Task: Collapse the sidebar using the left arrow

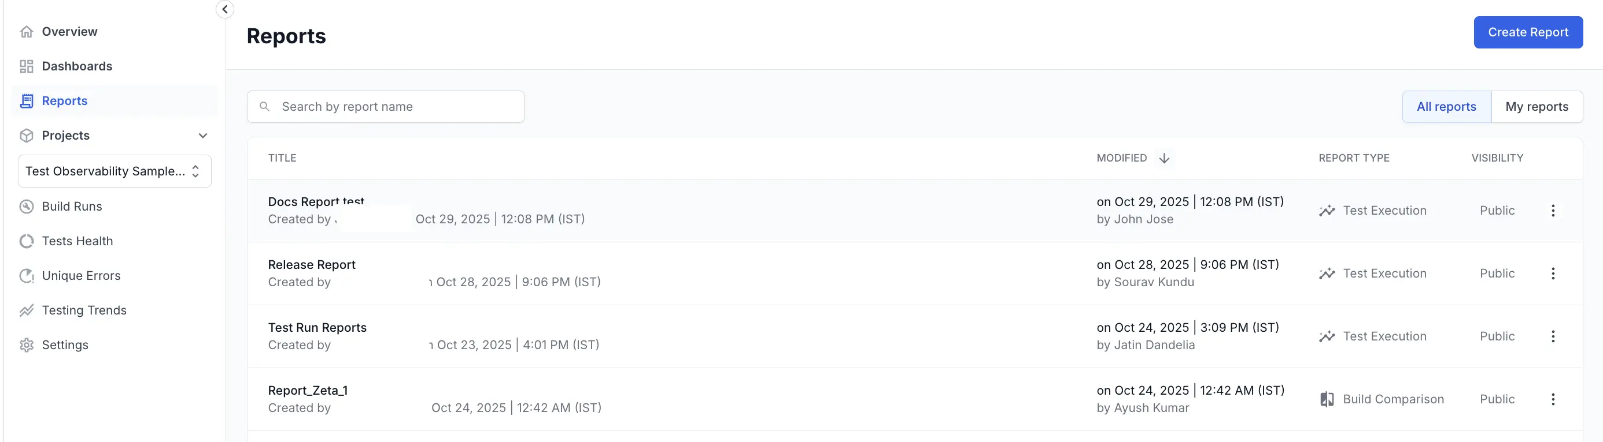Action: (224, 9)
